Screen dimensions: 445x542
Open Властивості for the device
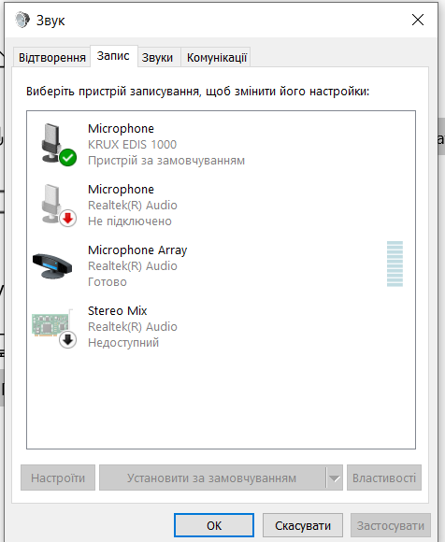point(384,478)
